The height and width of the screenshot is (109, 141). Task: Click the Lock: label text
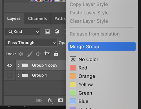click(11, 54)
